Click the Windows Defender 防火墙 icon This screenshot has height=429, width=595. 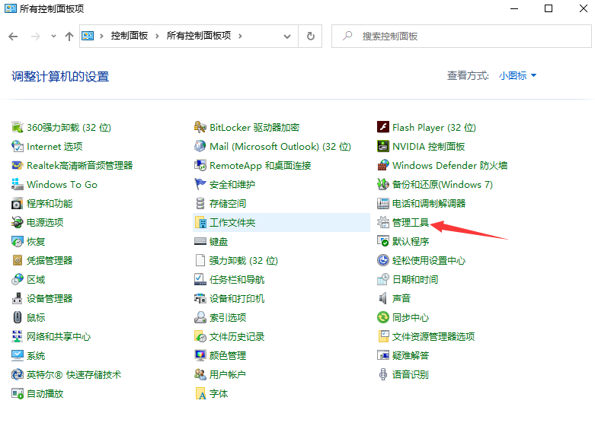click(x=383, y=166)
